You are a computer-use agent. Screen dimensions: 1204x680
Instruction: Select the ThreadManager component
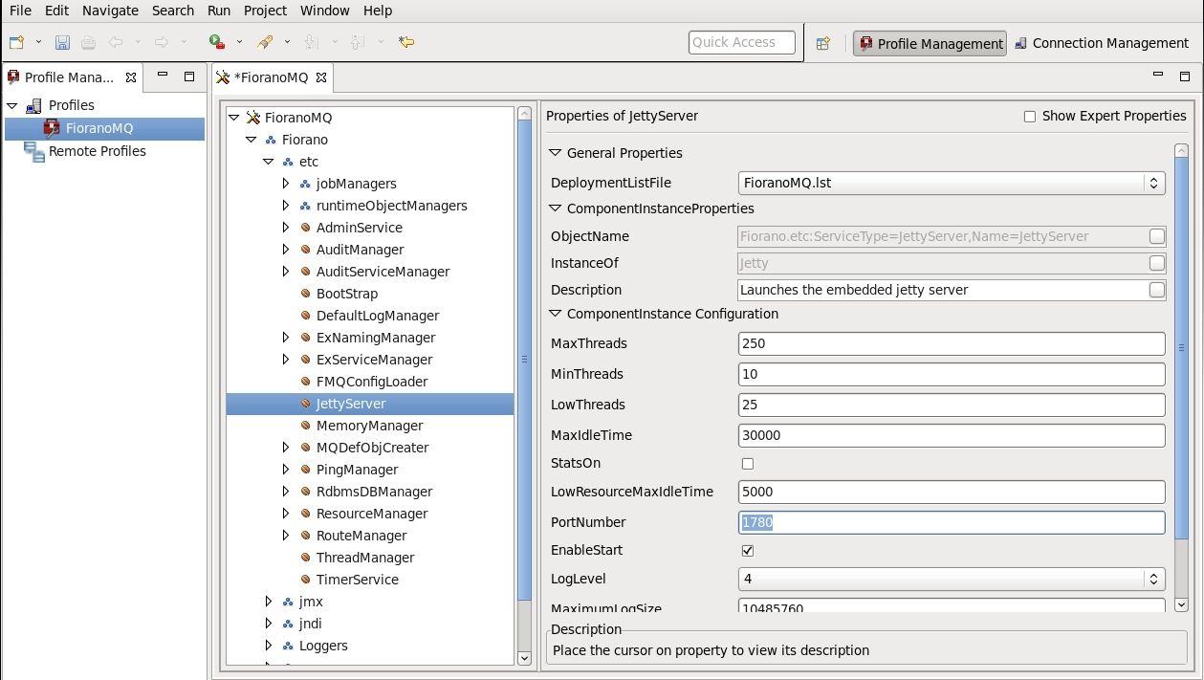tap(365, 558)
